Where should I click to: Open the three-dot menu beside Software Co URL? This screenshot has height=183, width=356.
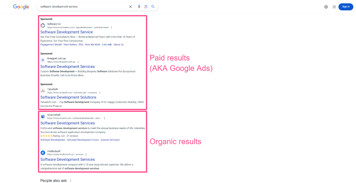112,27
